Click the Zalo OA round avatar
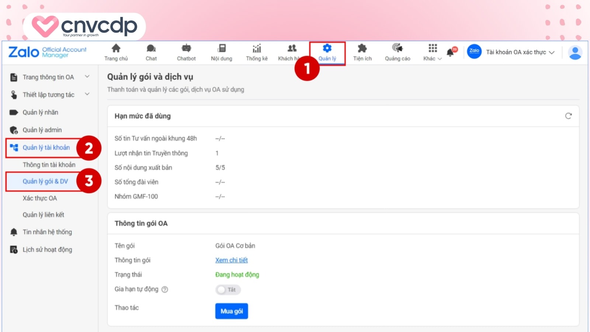Image resolution: width=590 pixels, height=332 pixels. (474, 51)
